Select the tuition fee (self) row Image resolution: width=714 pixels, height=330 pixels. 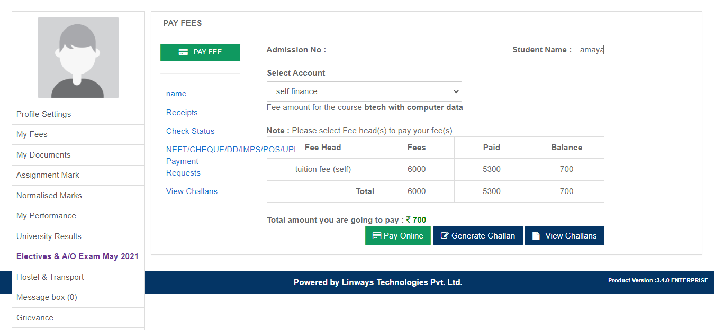pyautogui.click(x=322, y=169)
